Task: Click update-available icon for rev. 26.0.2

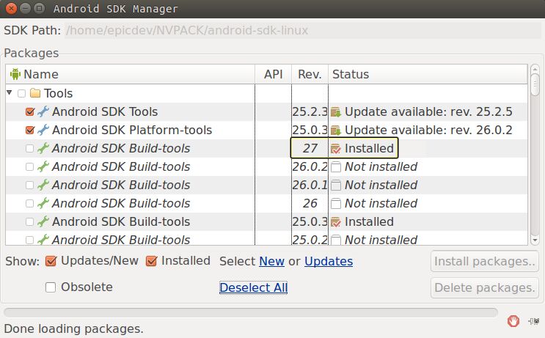Action: click(336, 131)
